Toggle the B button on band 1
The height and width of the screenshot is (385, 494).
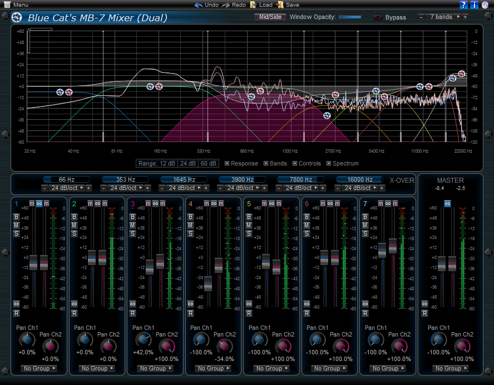coord(16,217)
